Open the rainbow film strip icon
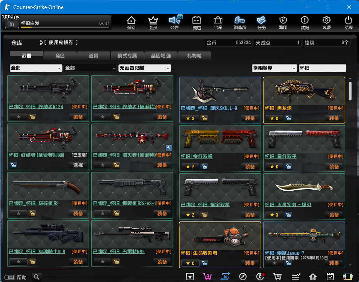The image size is (359, 282). 347,276
